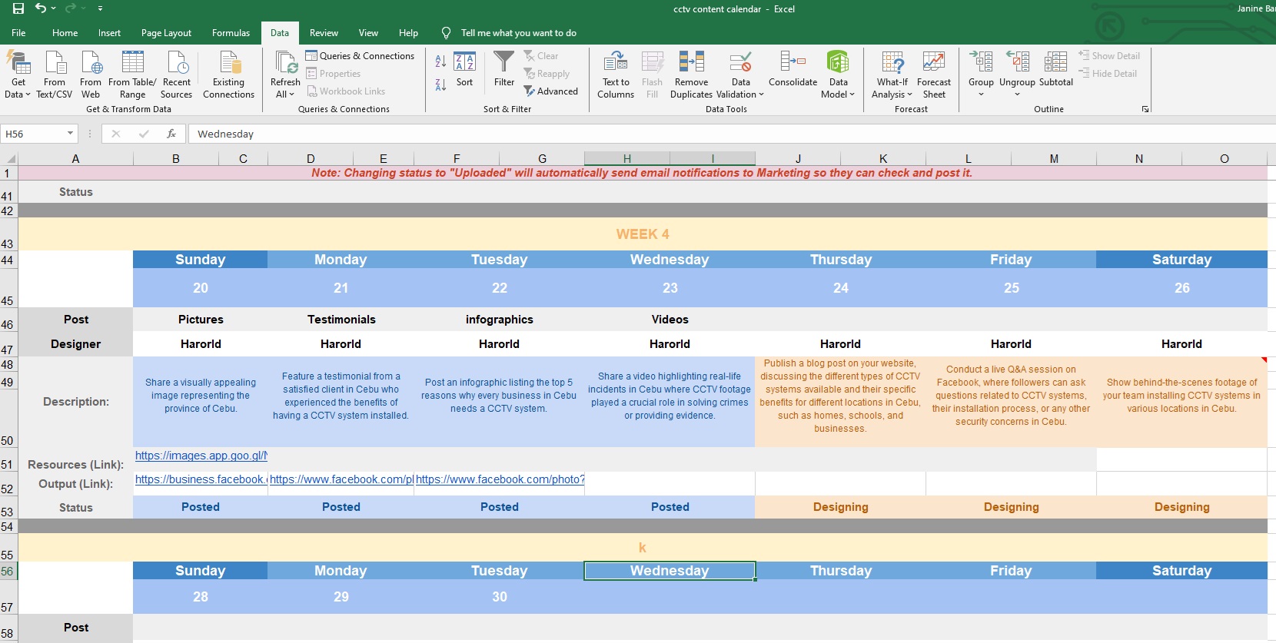Viewport: 1276px width, 643px height.
Task: Open Advanced filter options
Action: point(551,91)
